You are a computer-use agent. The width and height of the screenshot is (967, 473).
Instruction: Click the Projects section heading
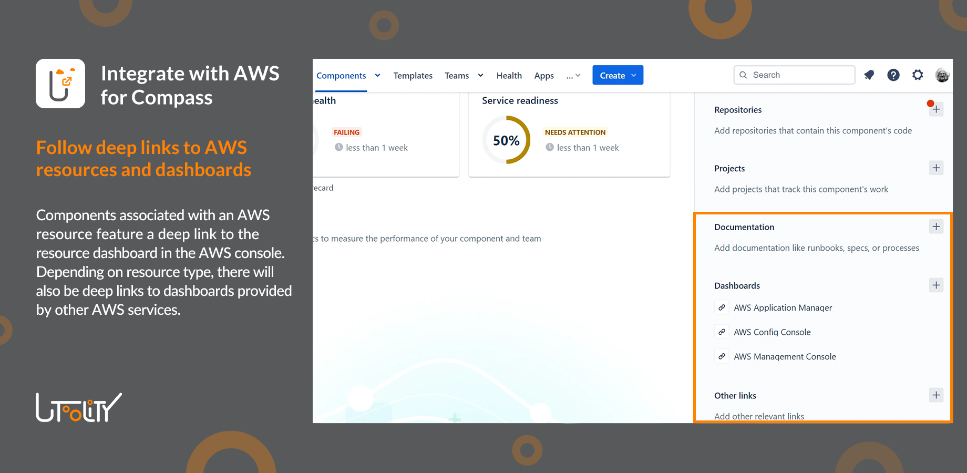click(729, 169)
